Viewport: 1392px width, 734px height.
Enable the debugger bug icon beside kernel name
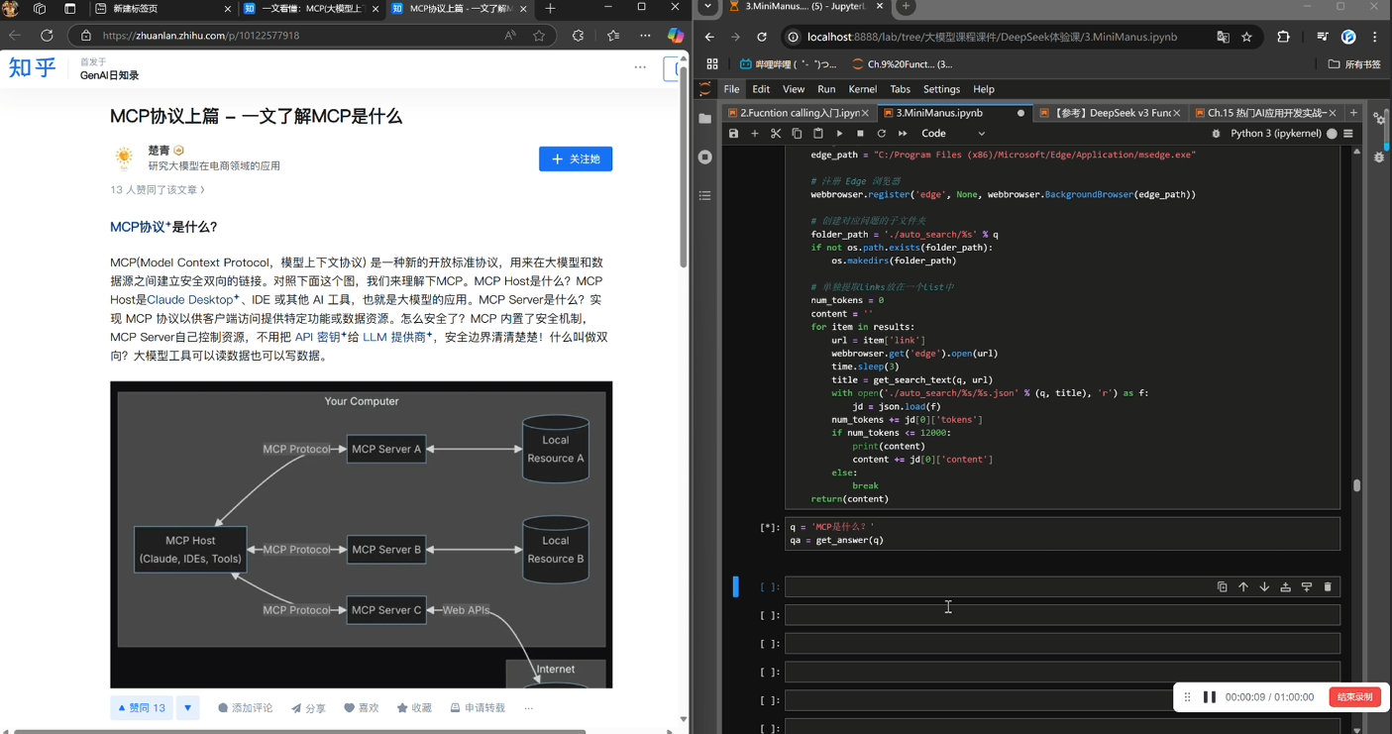pyautogui.click(x=1217, y=134)
